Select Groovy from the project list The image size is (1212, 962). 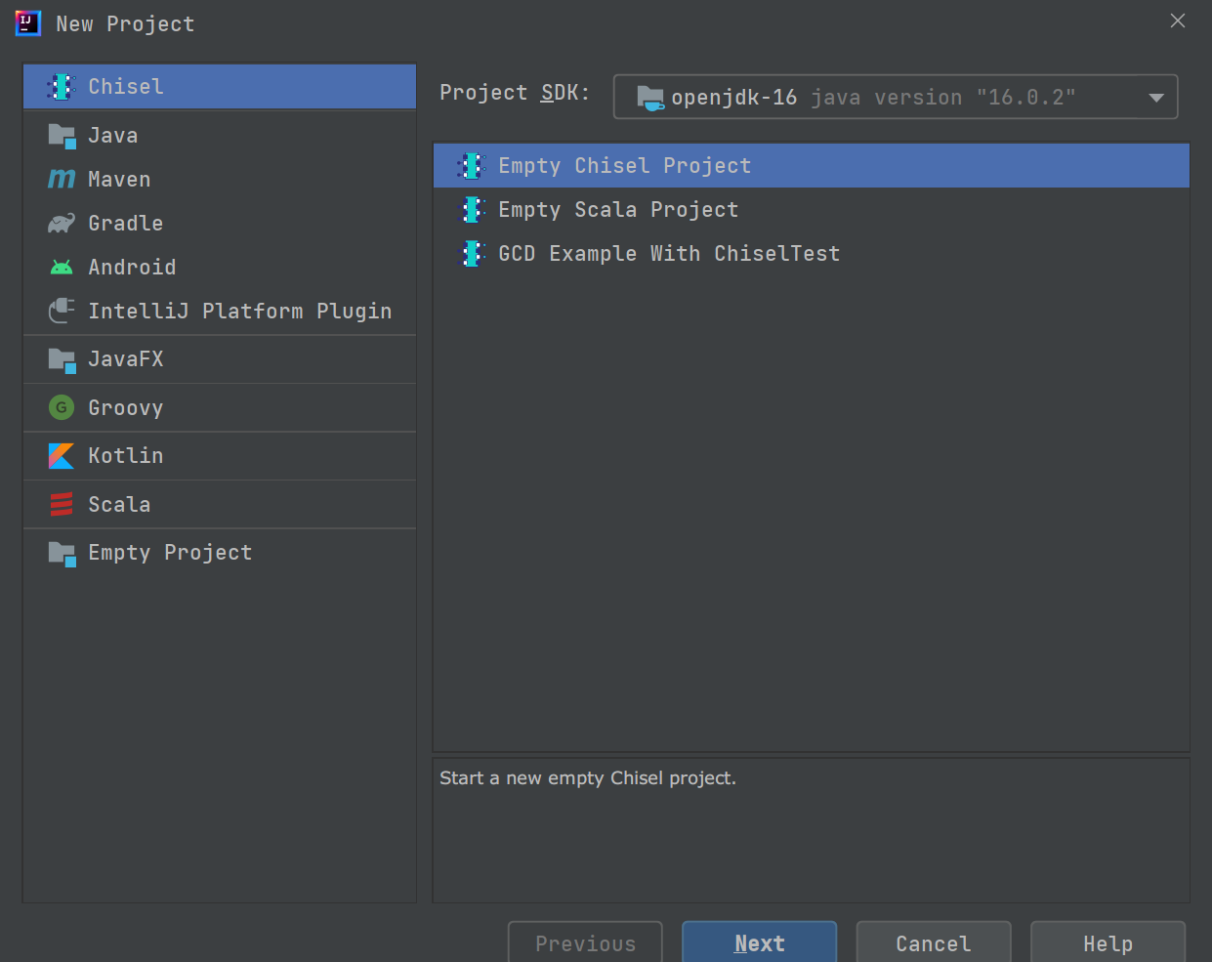tap(220, 407)
